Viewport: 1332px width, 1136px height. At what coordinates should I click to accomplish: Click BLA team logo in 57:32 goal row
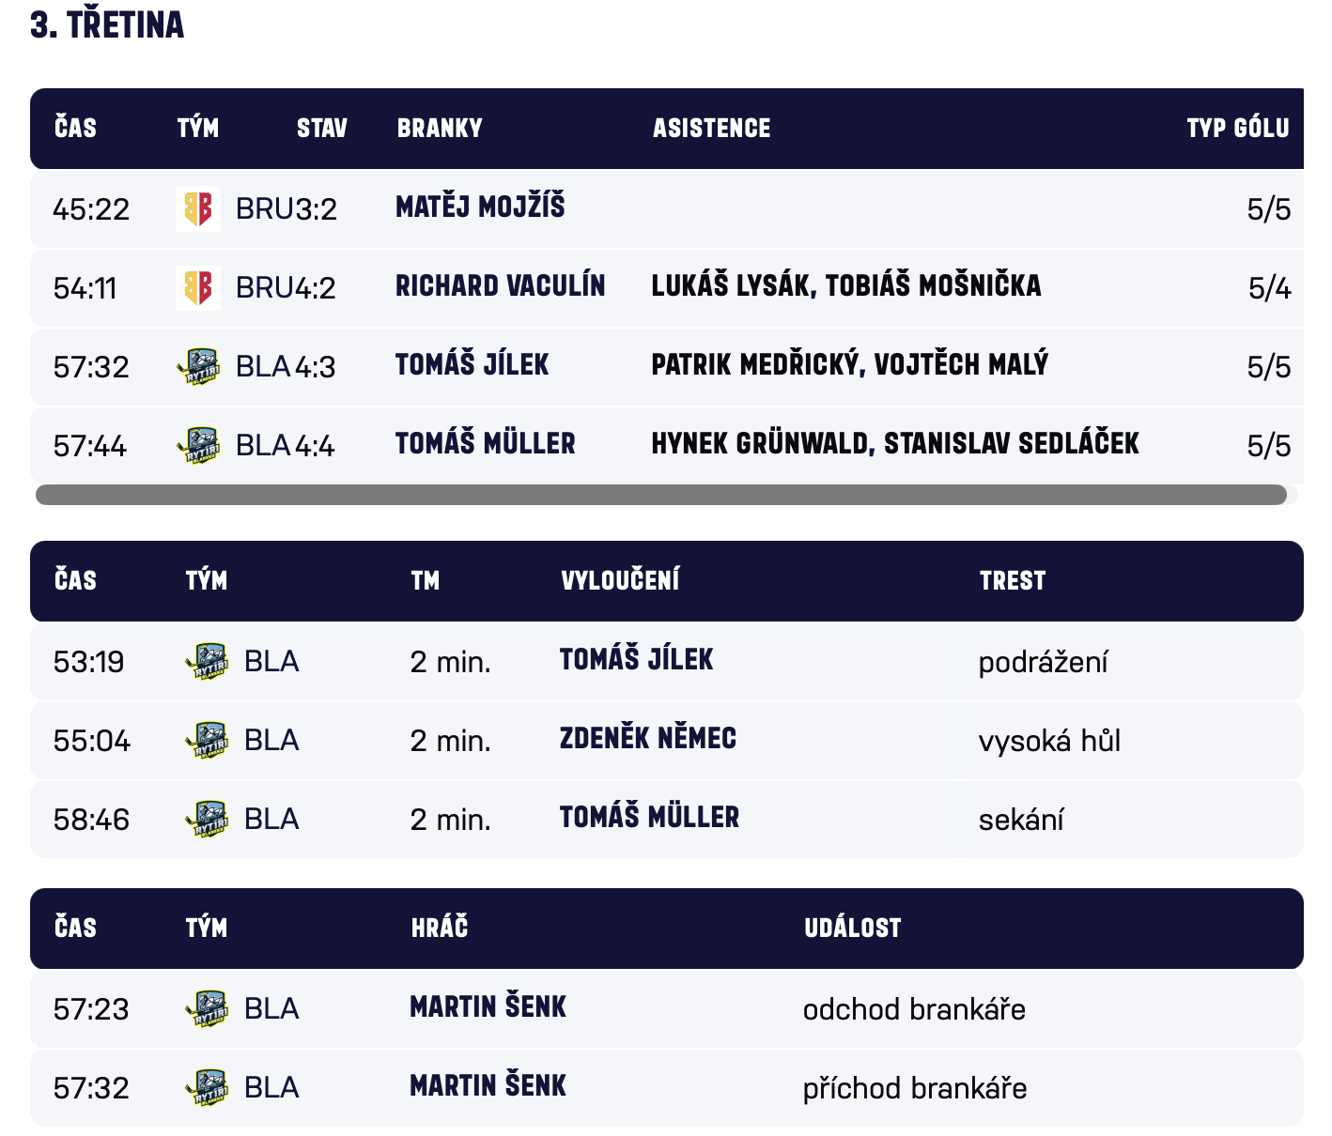[198, 366]
